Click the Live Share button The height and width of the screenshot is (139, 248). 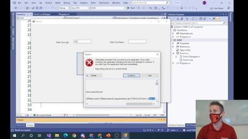click(217, 8)
